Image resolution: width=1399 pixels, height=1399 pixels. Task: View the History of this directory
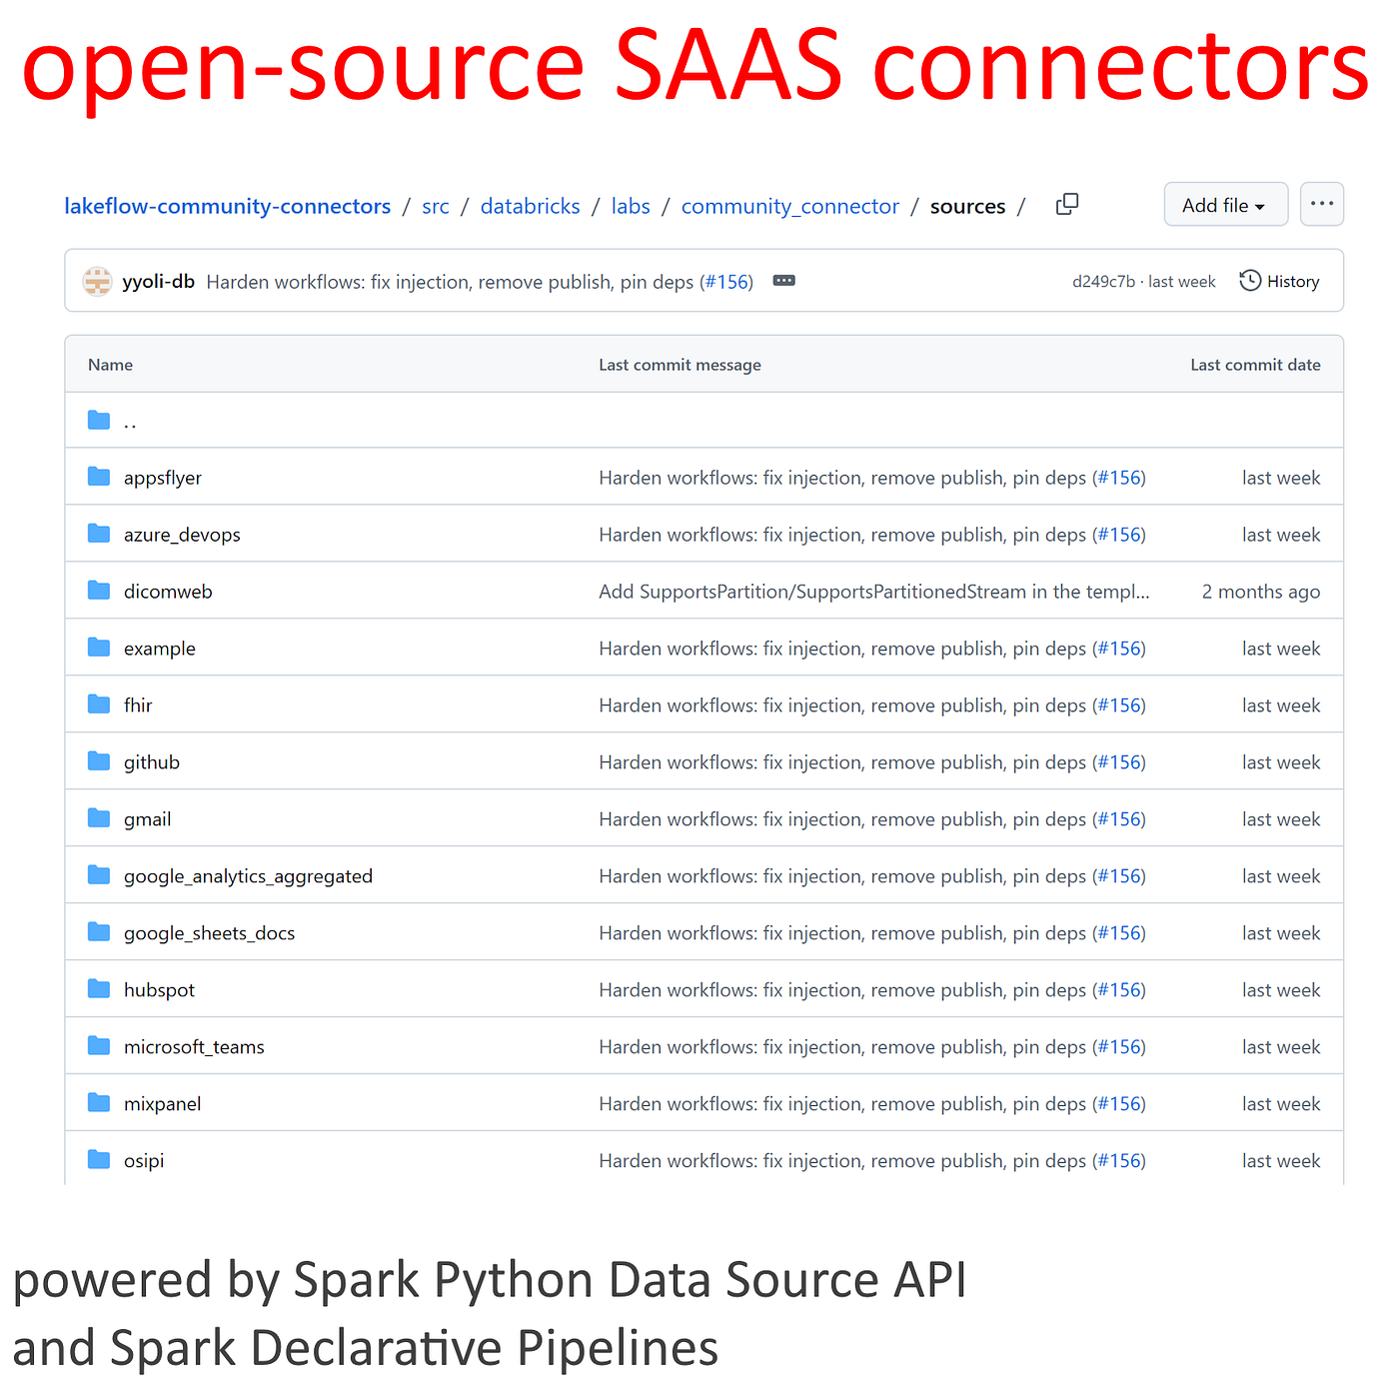point(1280,282)
